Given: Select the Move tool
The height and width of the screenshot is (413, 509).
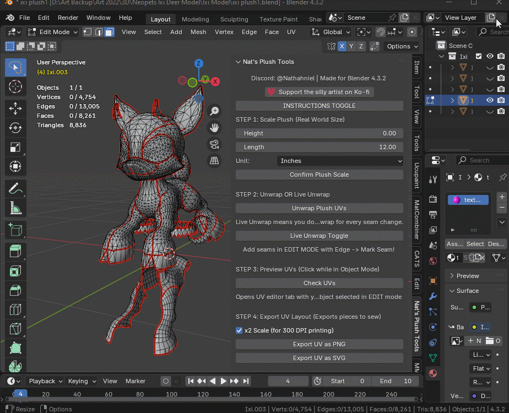Looking at the screenshot, I should [x=15, y=108].
